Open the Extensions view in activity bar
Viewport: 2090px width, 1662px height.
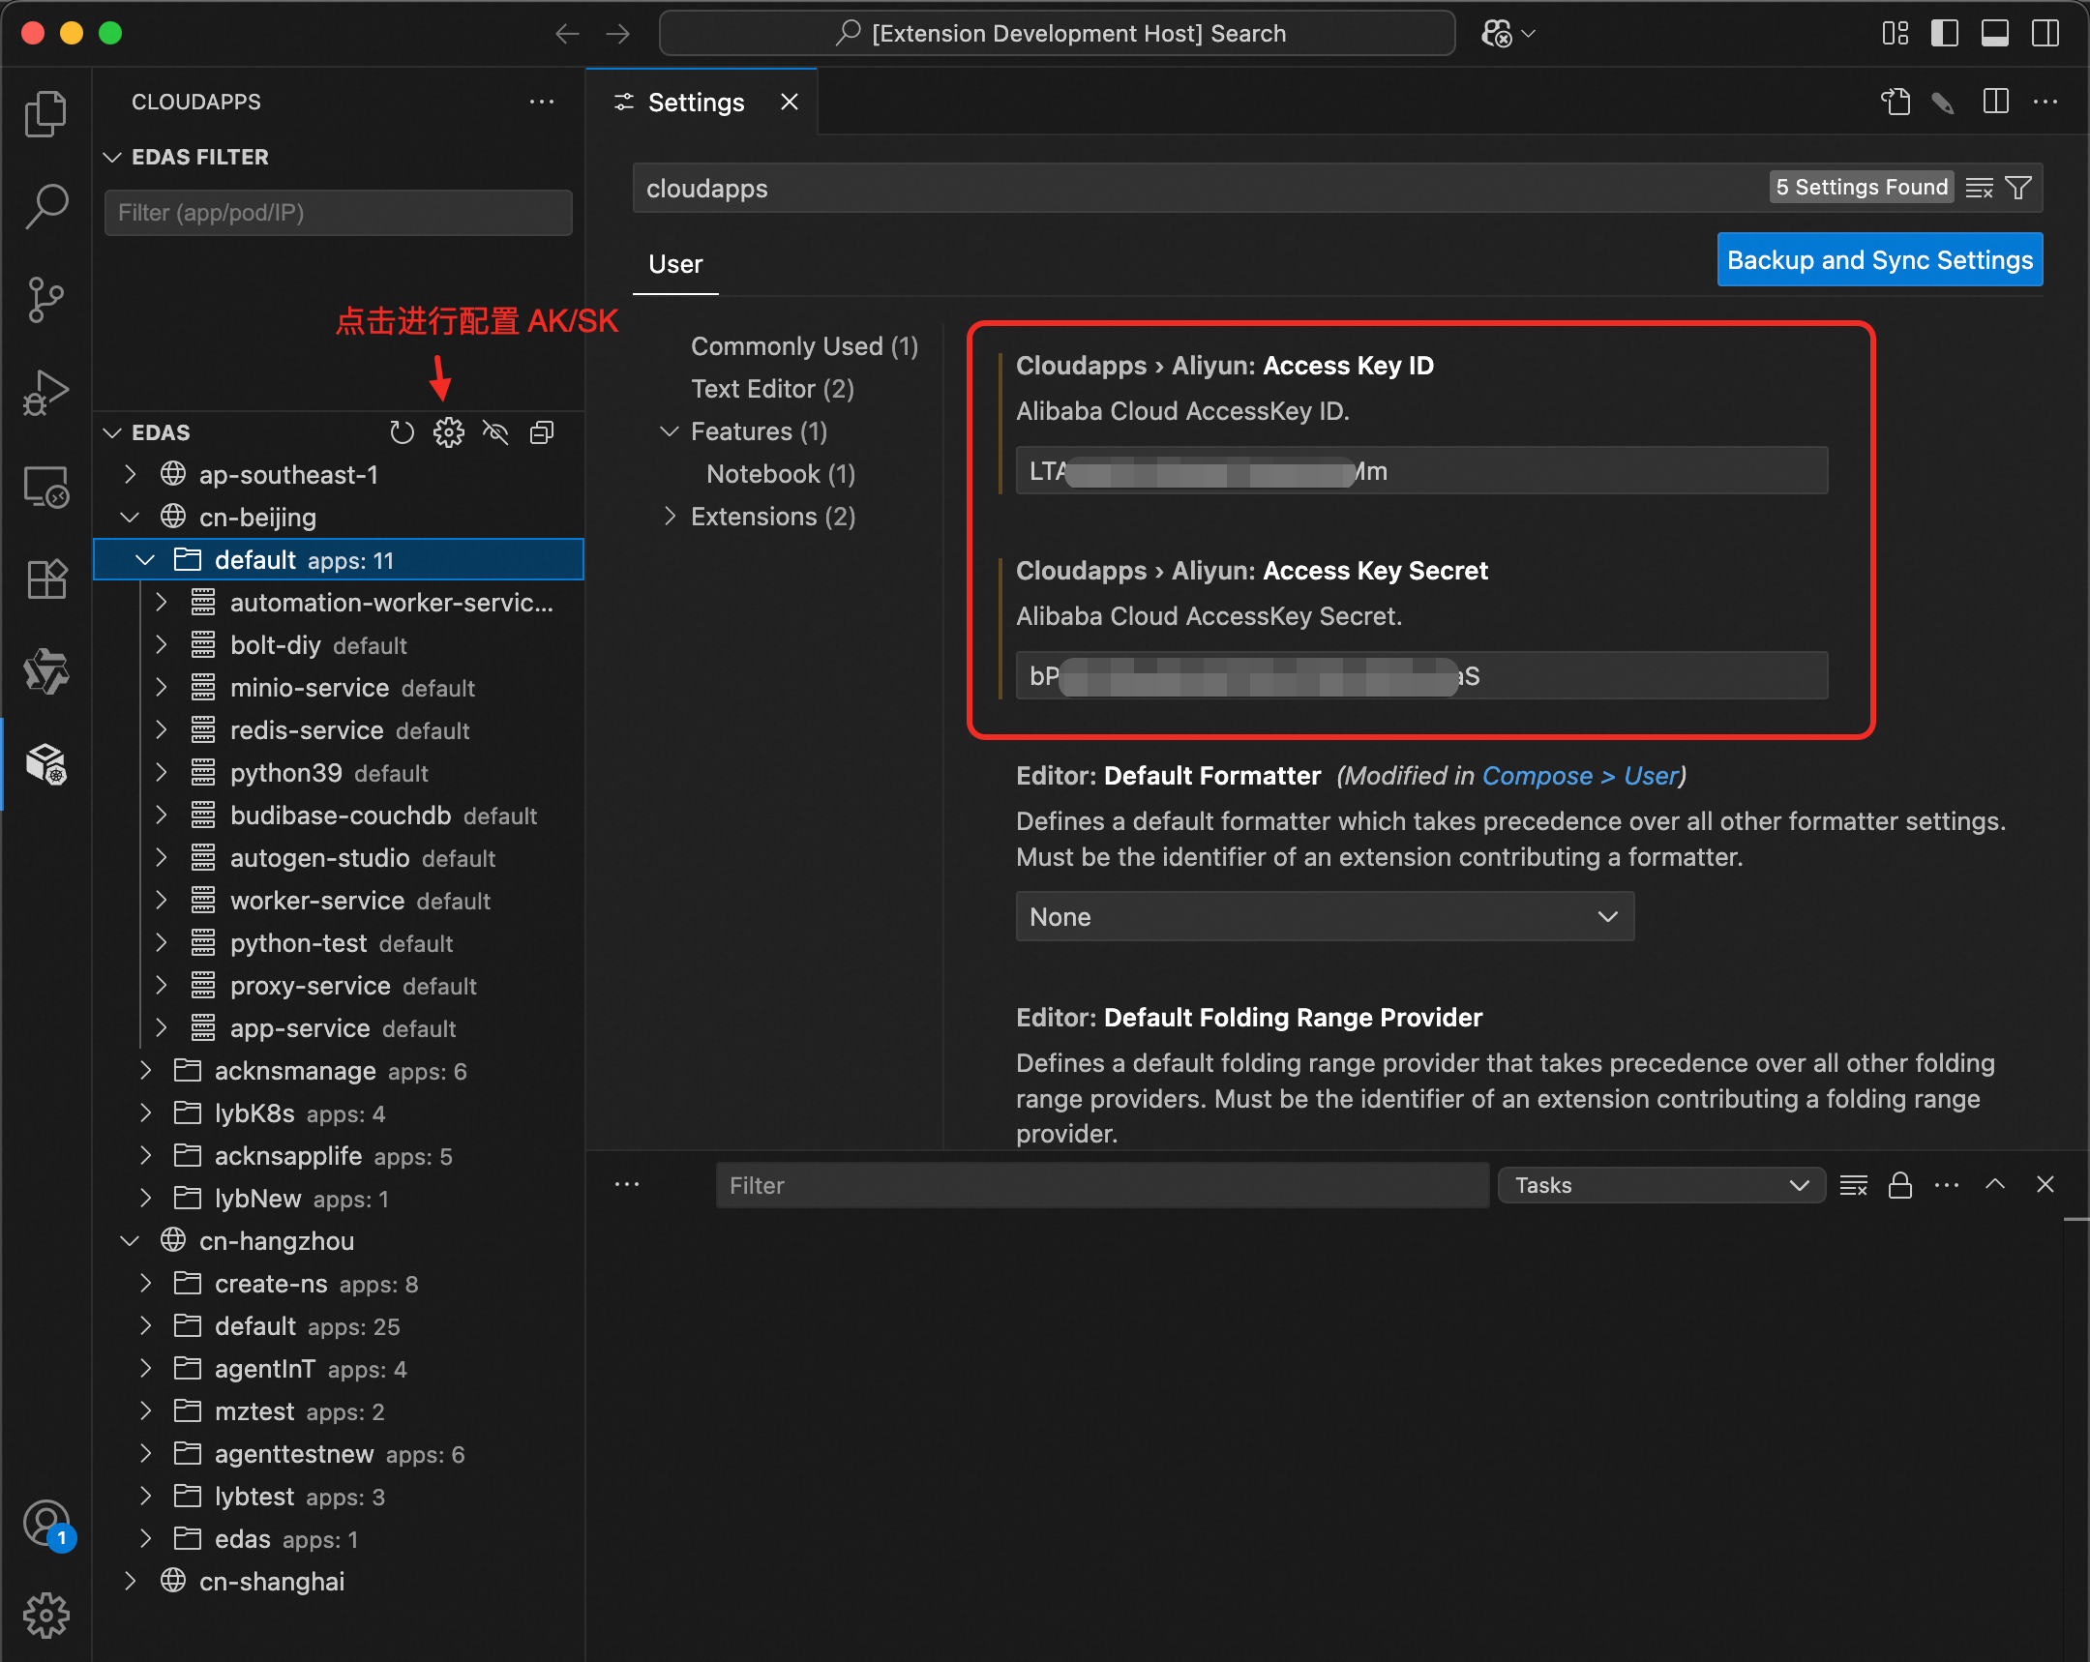45,579
